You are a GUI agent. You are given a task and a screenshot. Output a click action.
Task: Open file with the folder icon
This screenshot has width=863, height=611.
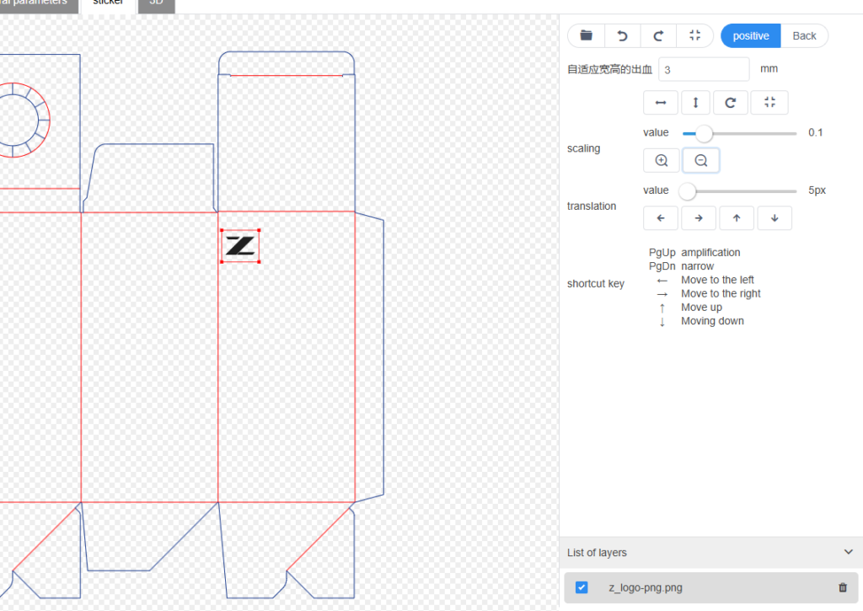point(587,35)
